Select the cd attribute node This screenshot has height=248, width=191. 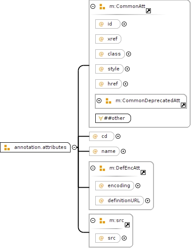click(101, 137)
